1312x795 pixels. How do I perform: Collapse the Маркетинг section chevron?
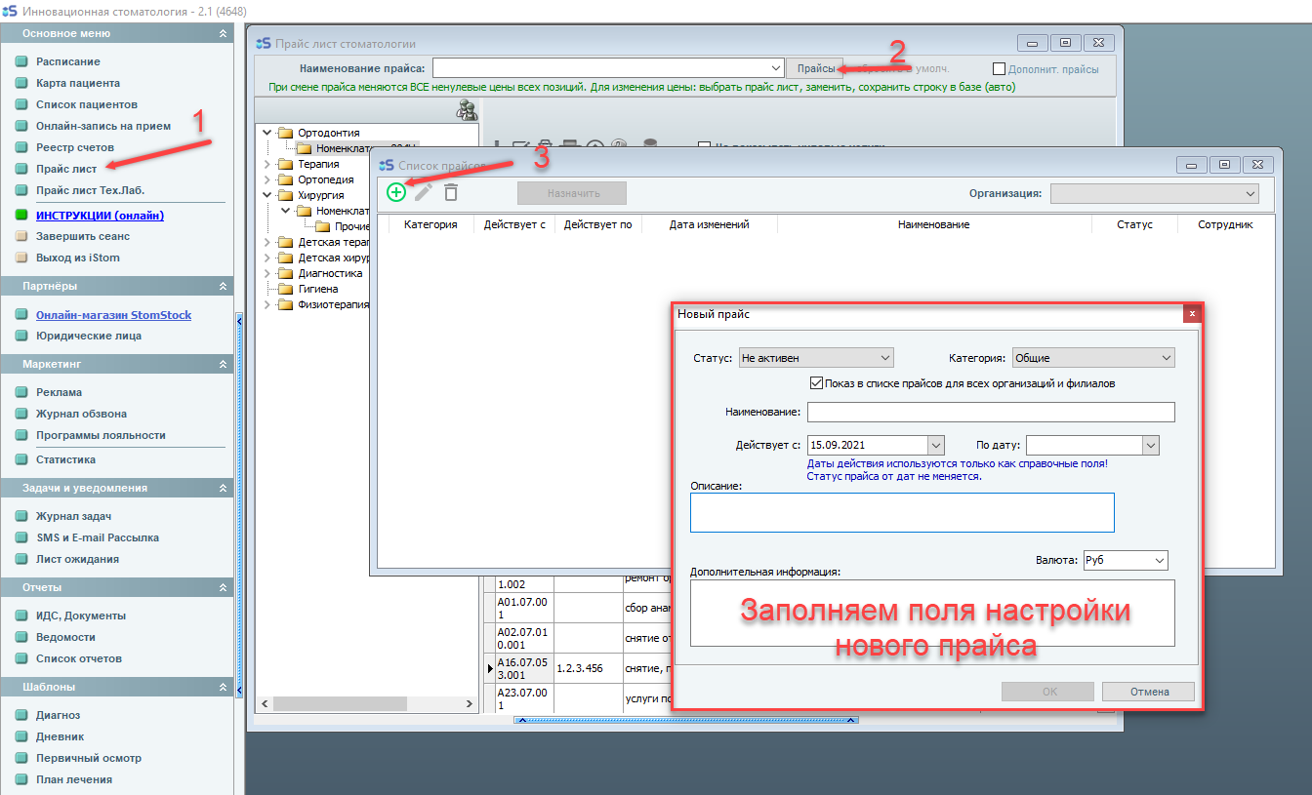coord(224,365)
